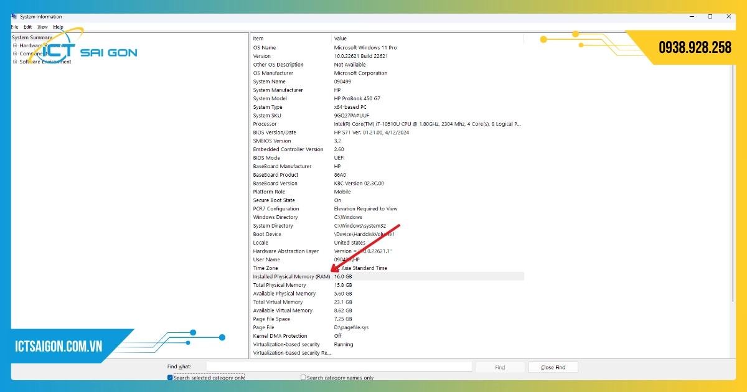Select the System Directory item label

click(274, 226)
